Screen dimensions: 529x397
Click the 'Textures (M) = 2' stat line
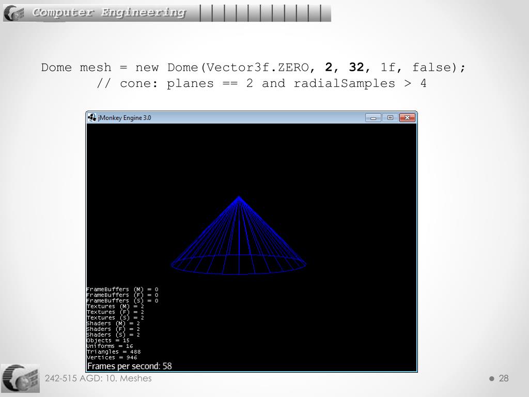[x=115, y=306]
